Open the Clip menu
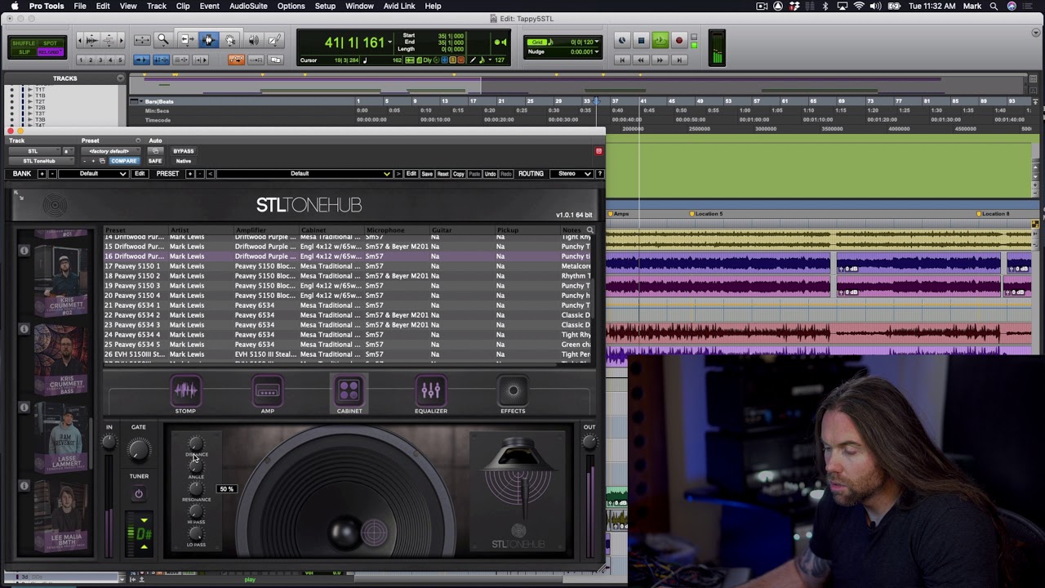This screenshot has height=588, width=1045. coord(183,6)
